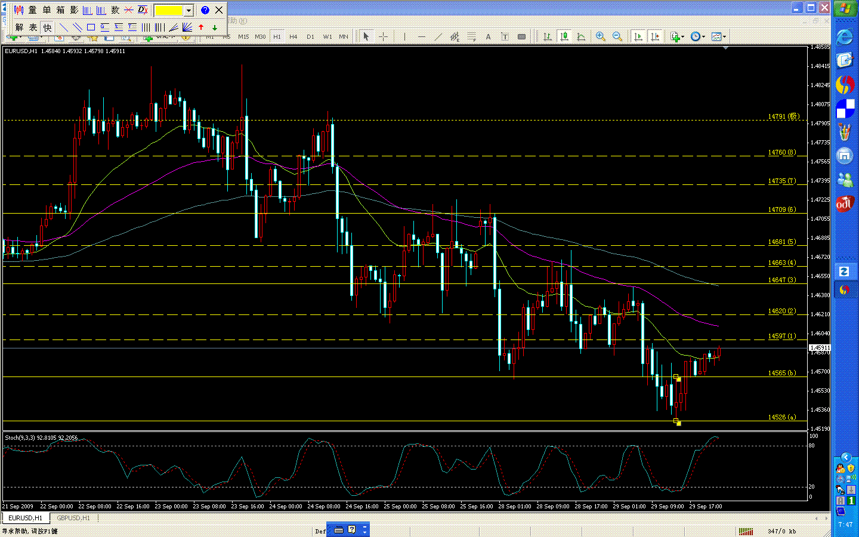Select the horizontal line drawing tool
The width and height of the screenshot is (859, 537).
point(421,37)
